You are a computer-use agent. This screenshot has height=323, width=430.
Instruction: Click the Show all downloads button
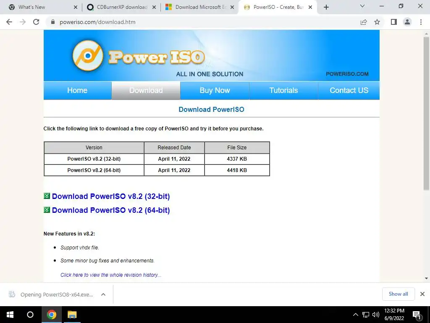point(398,294)
